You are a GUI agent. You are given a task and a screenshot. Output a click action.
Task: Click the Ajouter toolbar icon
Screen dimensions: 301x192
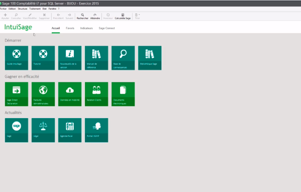(x=5, y=16)
